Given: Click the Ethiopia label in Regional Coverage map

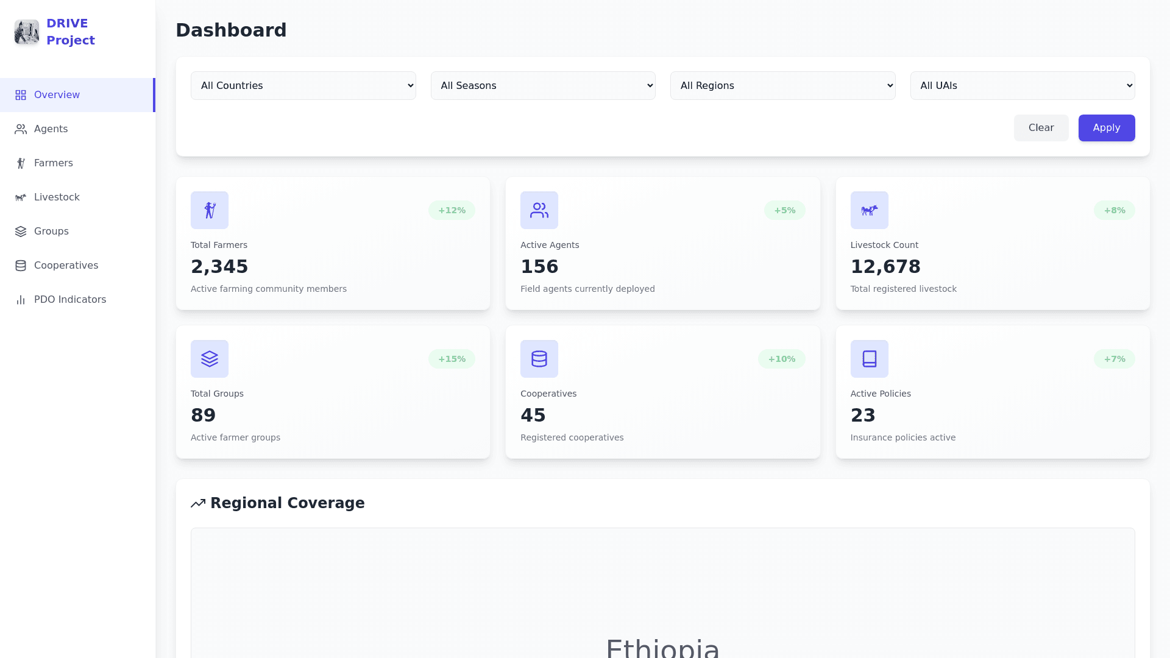Looking at the screenshot, I should (662, 647).
